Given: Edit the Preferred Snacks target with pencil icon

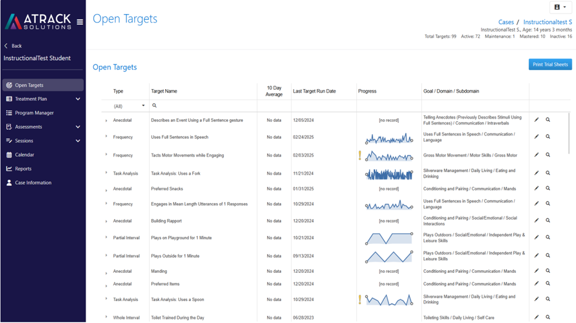Looking at the screenshot, I should tap(536, 188).
